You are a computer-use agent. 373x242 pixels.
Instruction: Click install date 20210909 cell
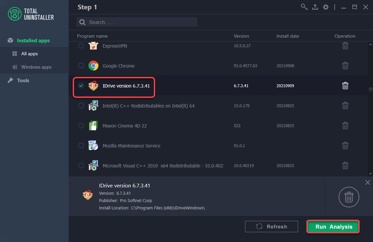pos(285,86)
